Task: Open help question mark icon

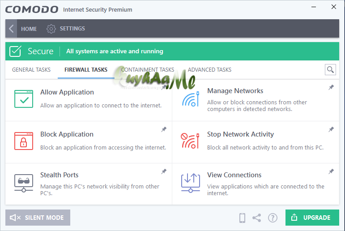Action: tap(273, 218)
